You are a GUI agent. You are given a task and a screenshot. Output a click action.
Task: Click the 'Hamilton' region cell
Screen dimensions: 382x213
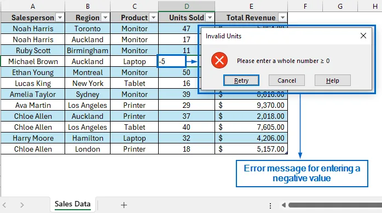coord(88,138)
